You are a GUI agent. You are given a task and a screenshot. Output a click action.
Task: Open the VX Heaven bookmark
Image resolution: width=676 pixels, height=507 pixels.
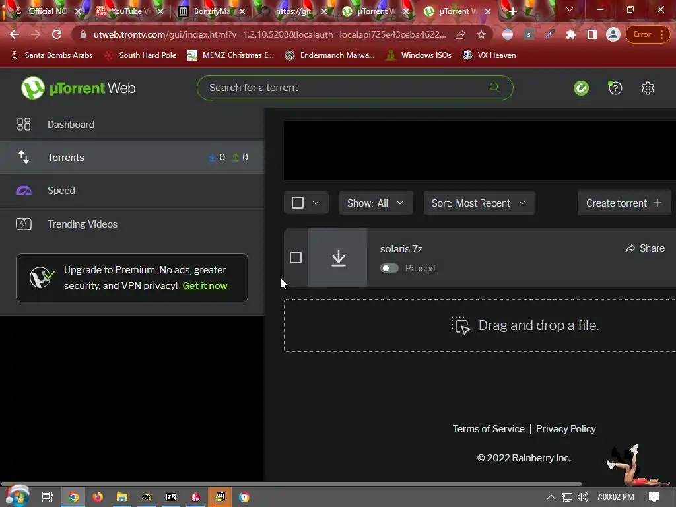pos(489,55)
